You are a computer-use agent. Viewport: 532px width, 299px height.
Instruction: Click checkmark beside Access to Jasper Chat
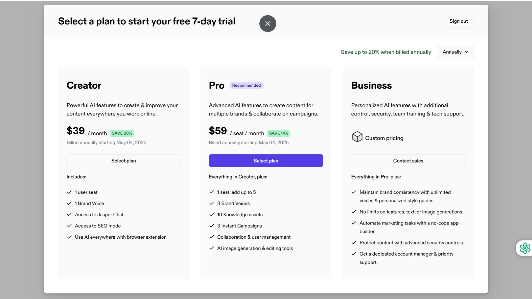(x=69, y=215)
